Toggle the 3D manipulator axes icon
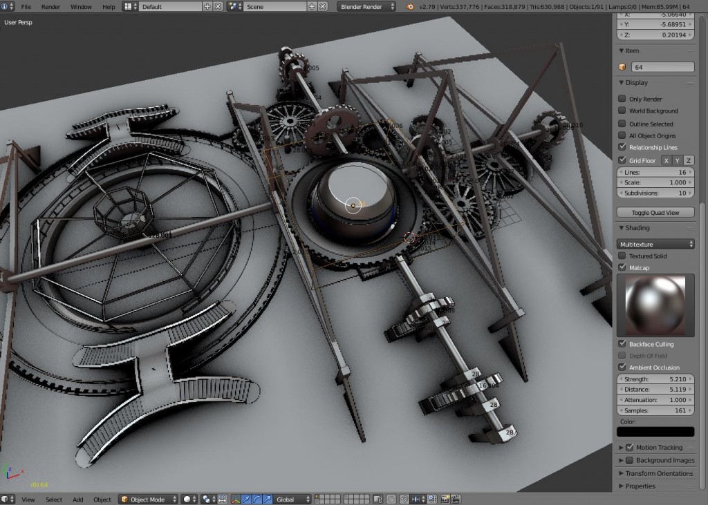 (236, 499)
